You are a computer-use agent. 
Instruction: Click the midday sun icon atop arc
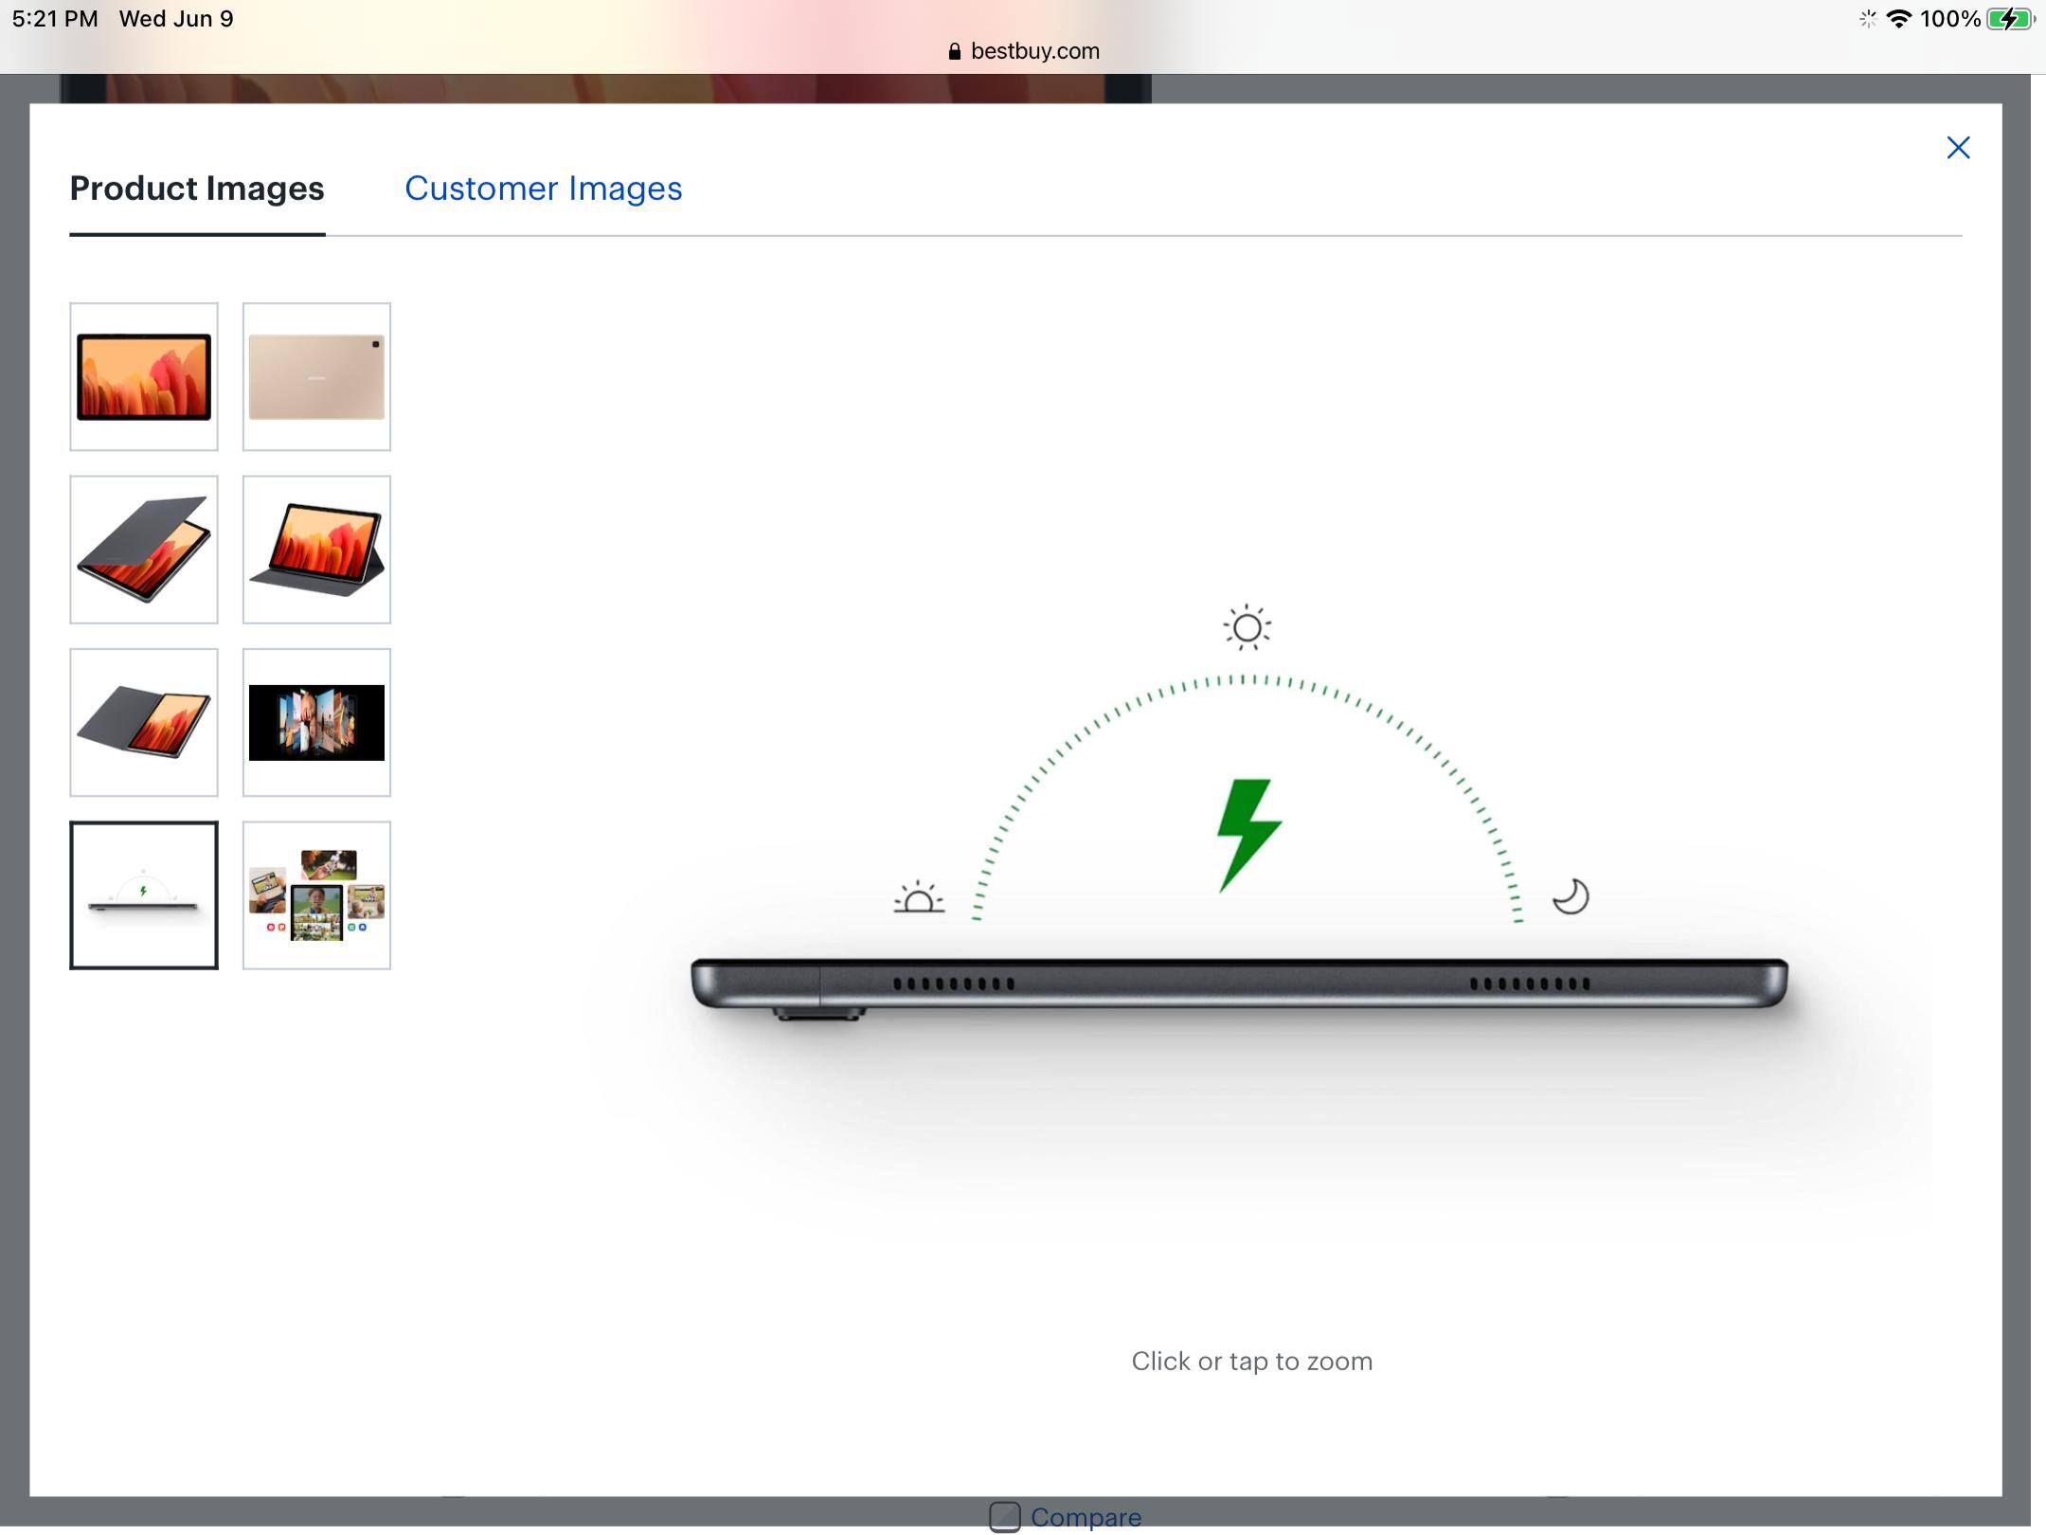(1247, 627)
